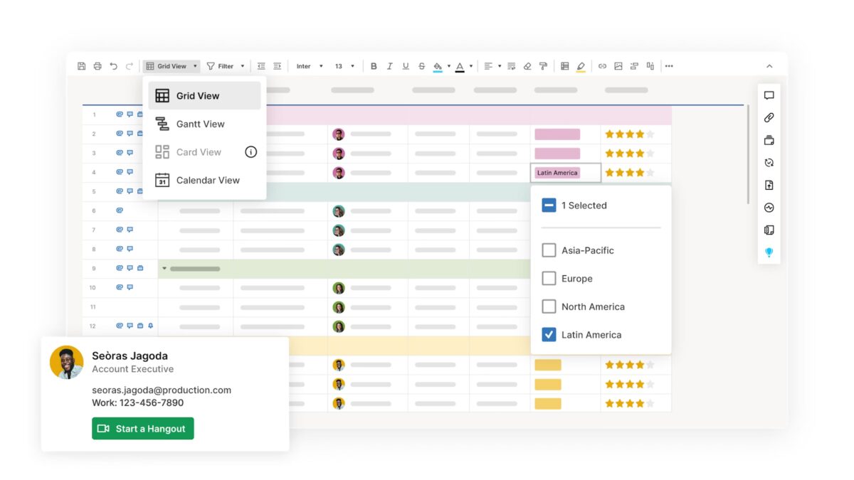Apply strikethrough to the selected text
Screen dimensions: 854x480
(421, 65)
